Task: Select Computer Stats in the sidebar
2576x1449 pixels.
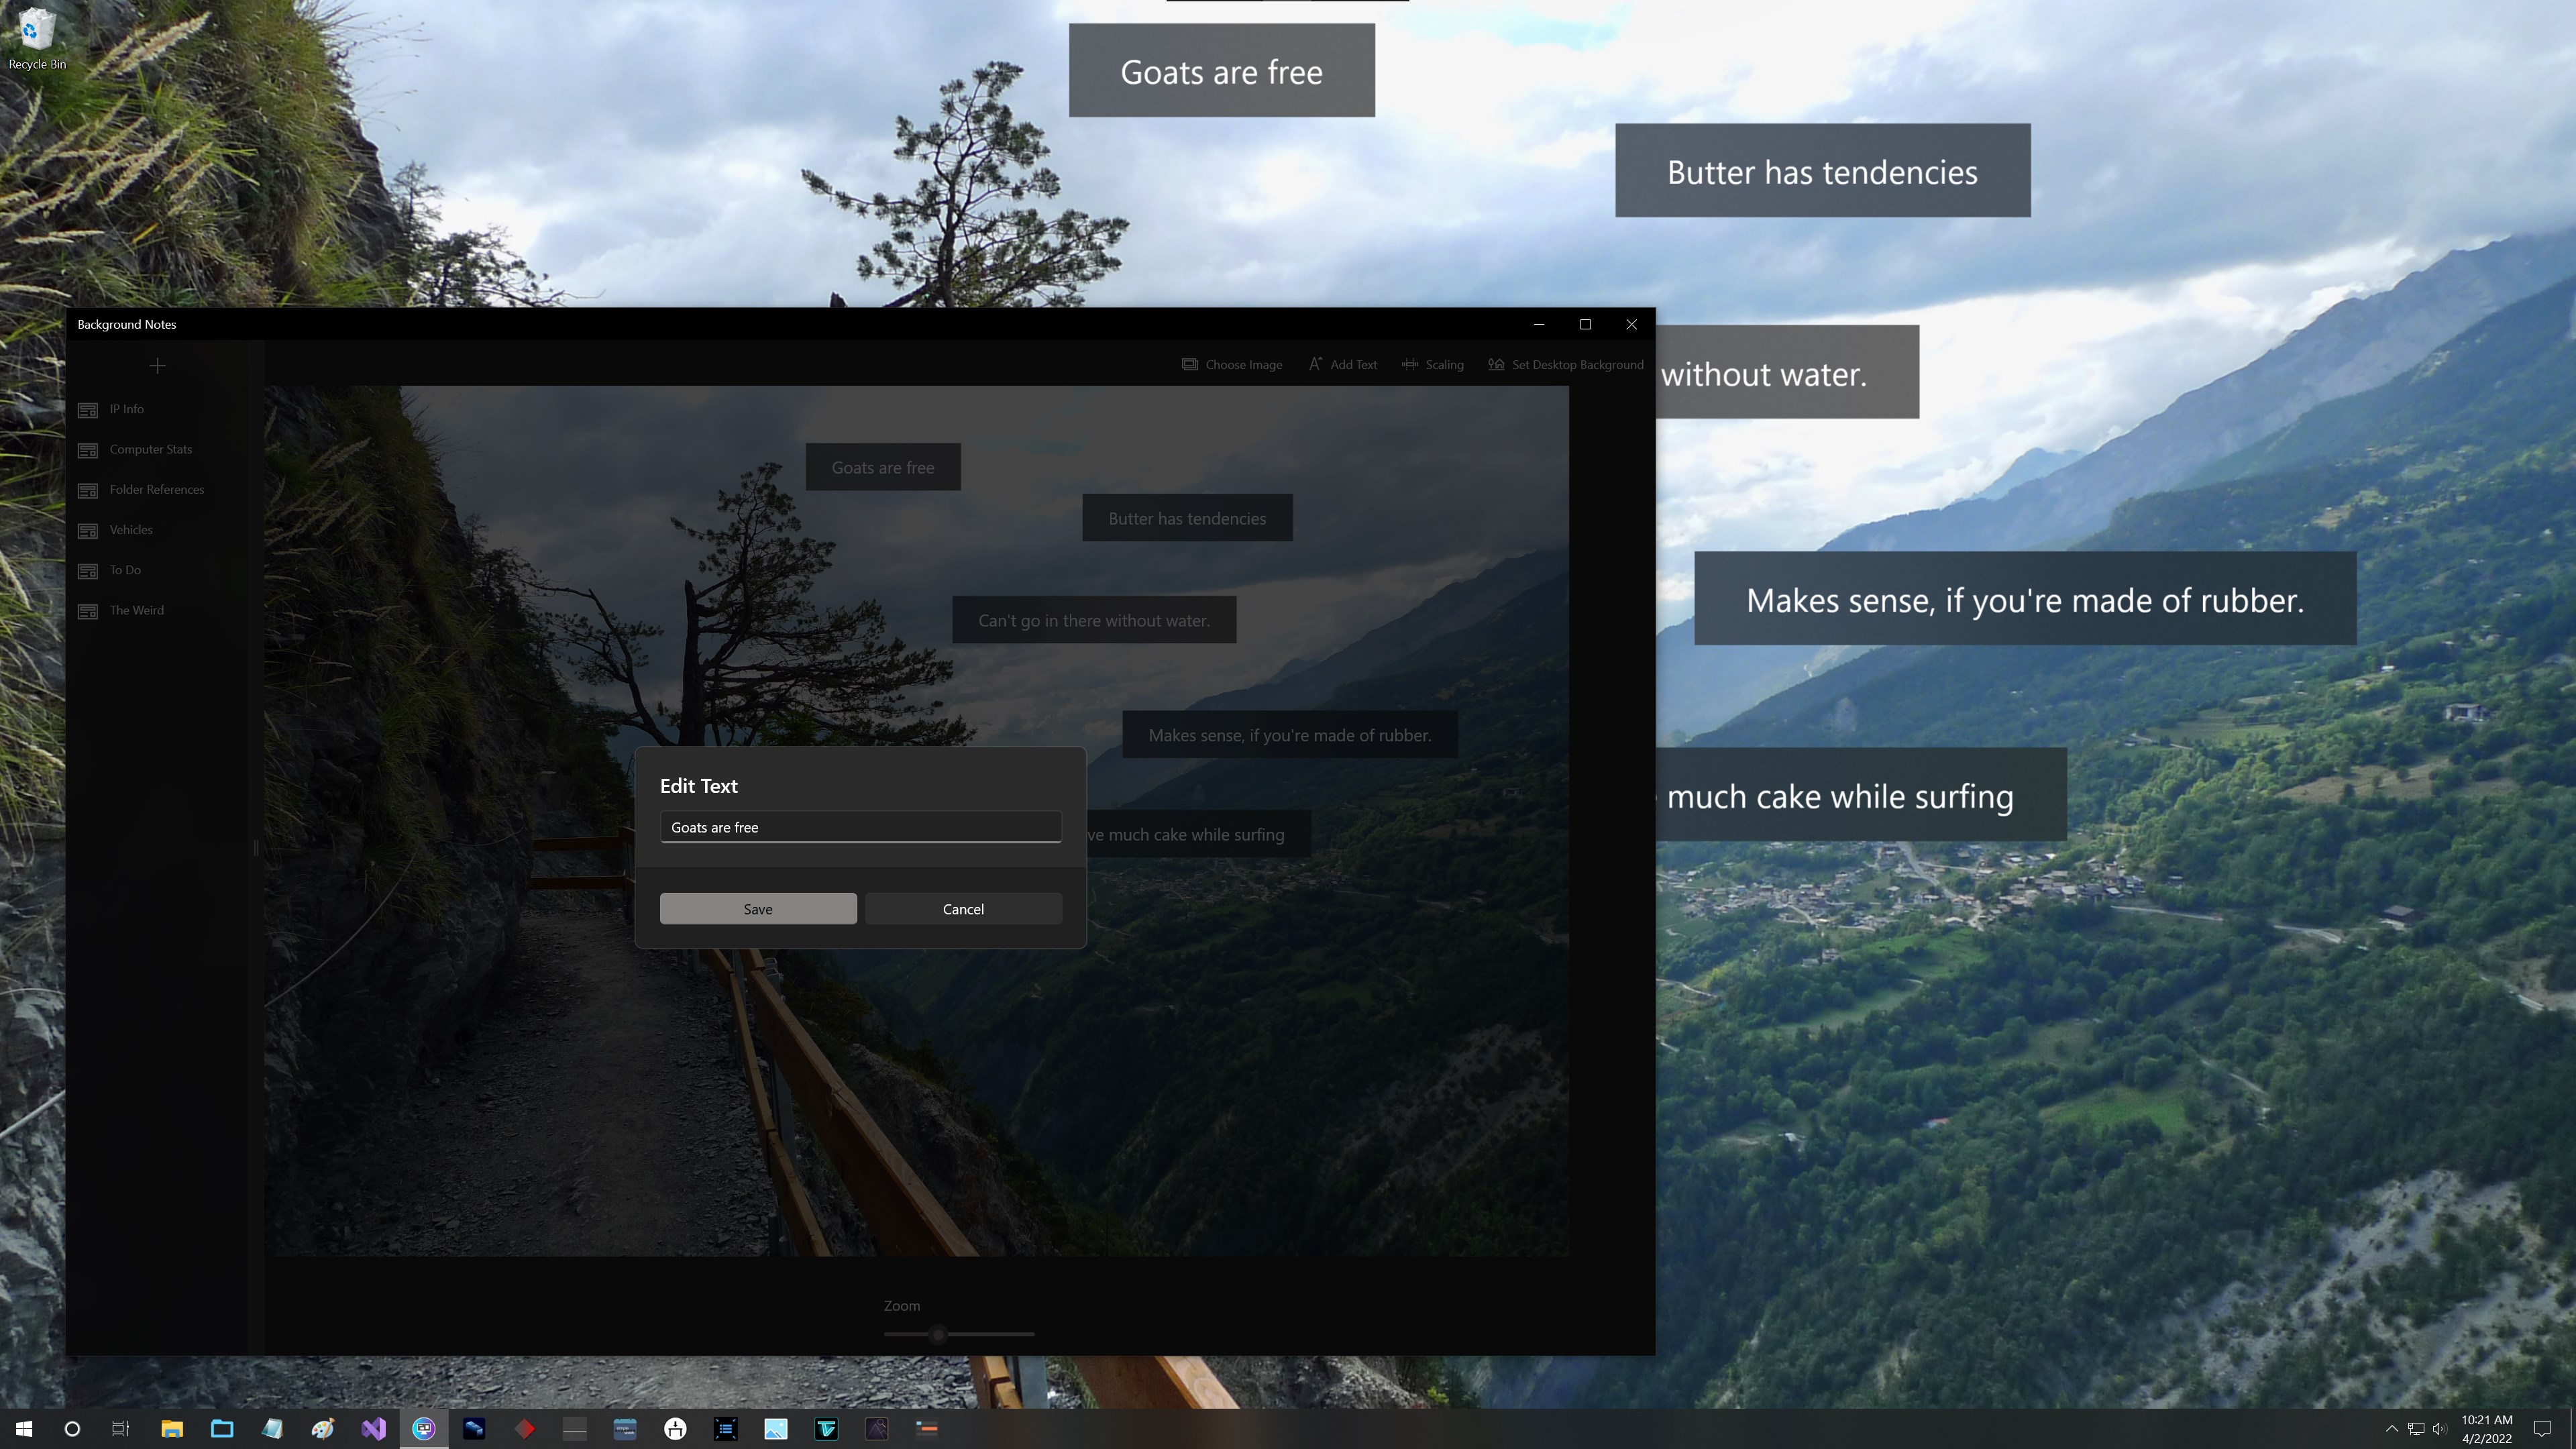Action: [x=150, y=449]
